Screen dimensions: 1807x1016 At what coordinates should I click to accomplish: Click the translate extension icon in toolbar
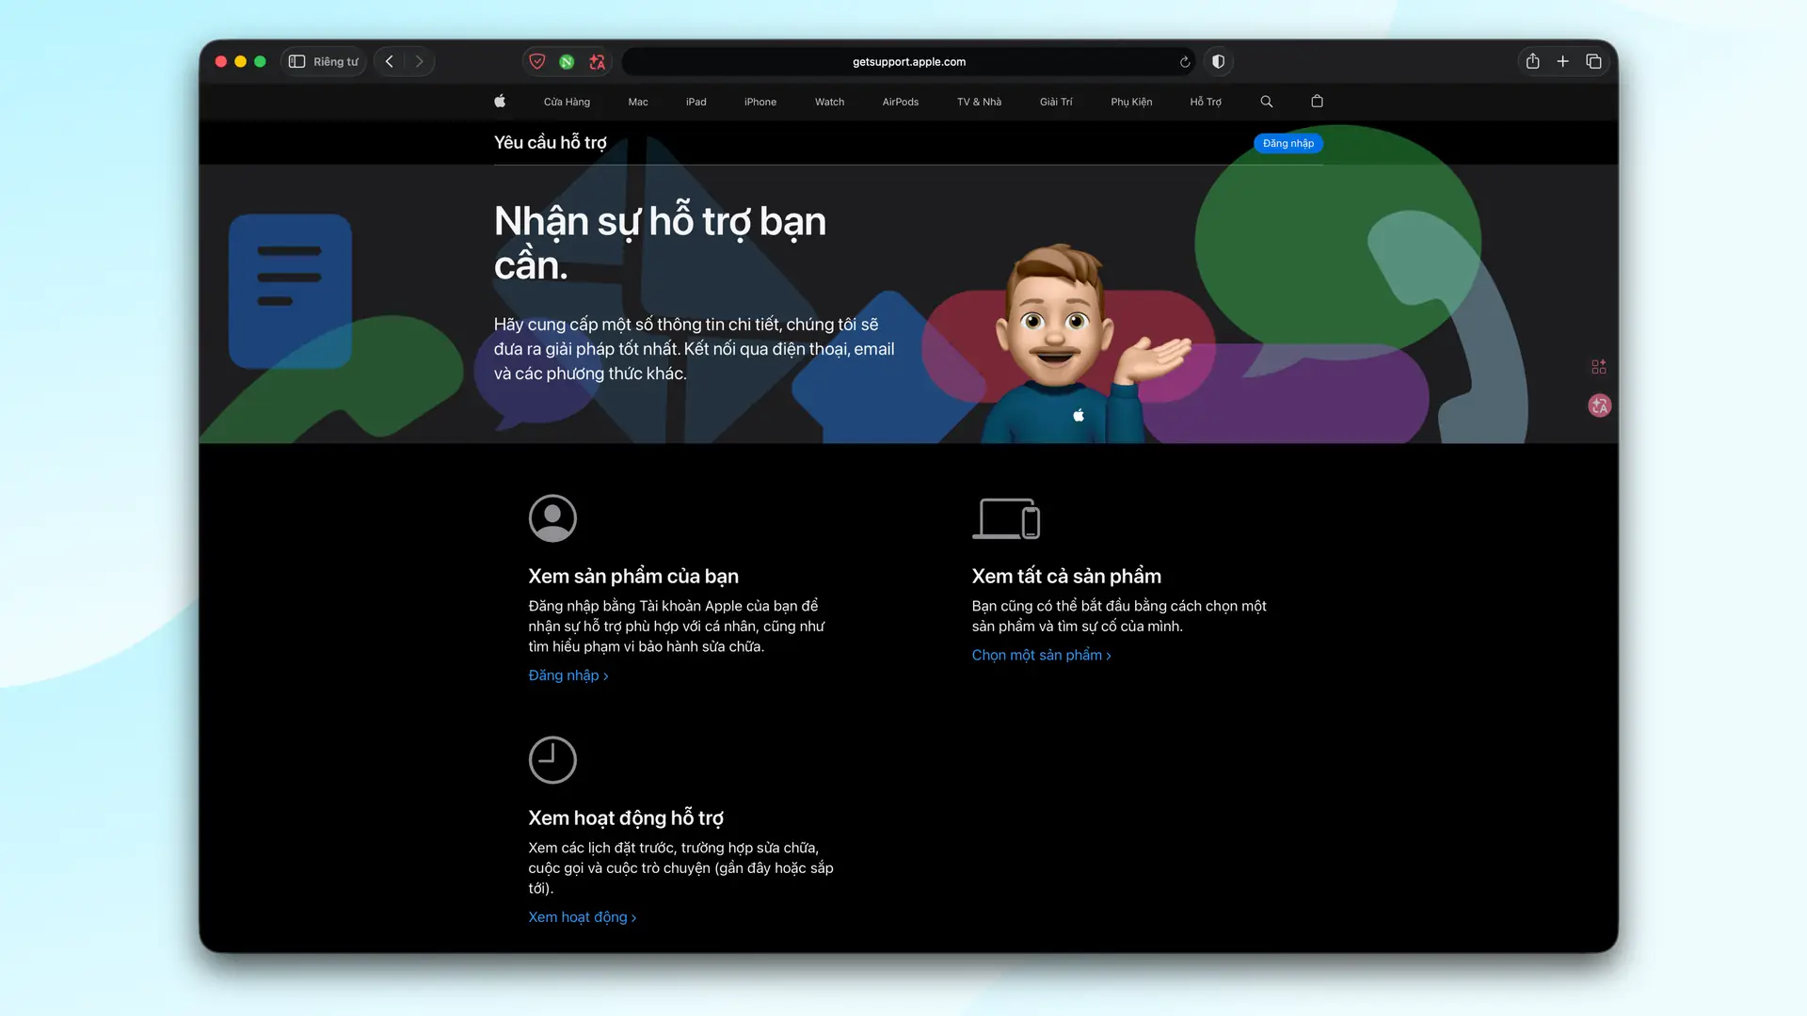coord(597,61)
